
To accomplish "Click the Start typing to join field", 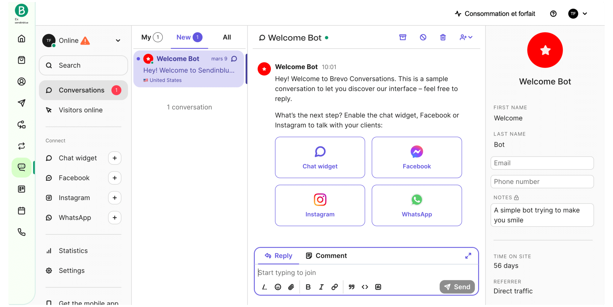I will click(x=366, y=273).
